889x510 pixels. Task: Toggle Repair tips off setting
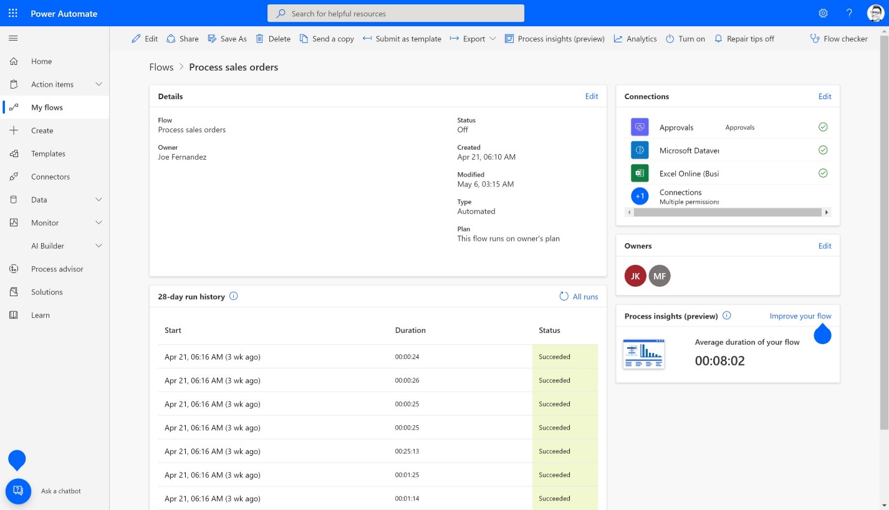(744, 39)
